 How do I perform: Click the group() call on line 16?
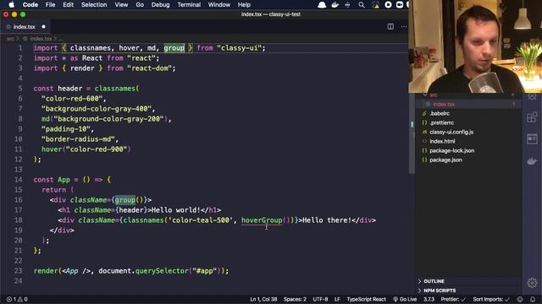[129, 200]
